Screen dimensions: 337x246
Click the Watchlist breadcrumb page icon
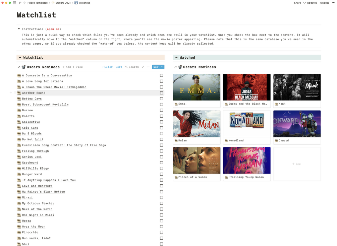pyautogui.click(x=76, y=3)
